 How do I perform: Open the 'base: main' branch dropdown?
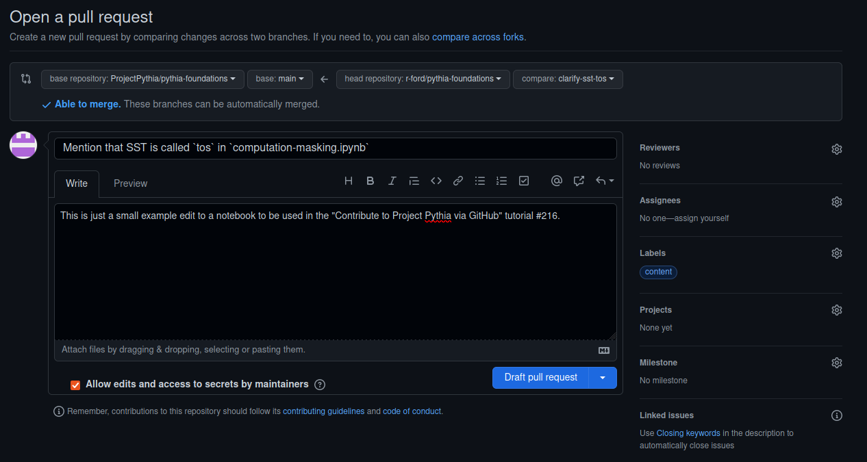click(x=279, y=79)
